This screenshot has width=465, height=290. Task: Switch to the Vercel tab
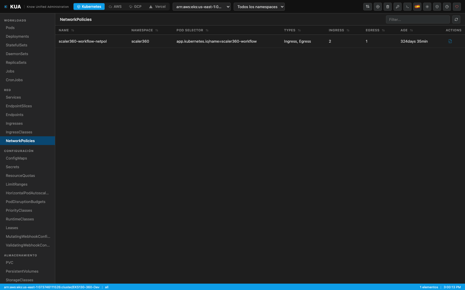pos(157,7)
